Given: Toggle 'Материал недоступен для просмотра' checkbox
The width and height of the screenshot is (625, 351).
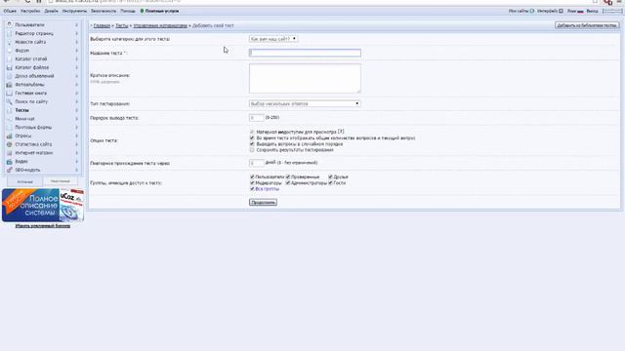Looking at the screenshot, I should click(x=252, y=132).
